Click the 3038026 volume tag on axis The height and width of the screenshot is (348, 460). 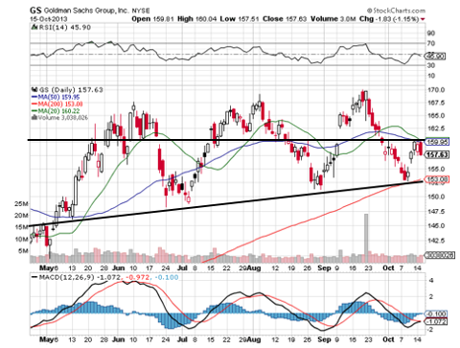pyautogui.click(x=439, y=255)
